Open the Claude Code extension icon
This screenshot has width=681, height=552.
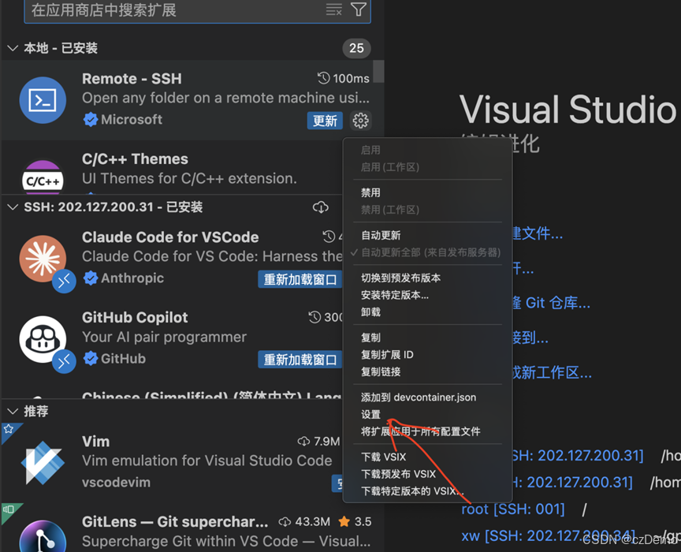(42, 256)
